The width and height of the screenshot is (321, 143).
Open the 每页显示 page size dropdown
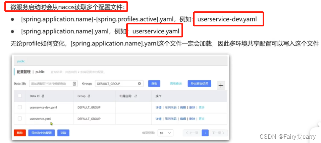point(165,133)
